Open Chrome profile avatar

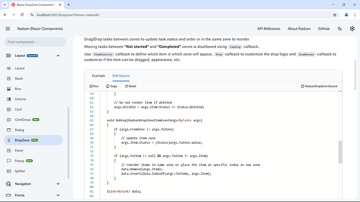(346, 15)
